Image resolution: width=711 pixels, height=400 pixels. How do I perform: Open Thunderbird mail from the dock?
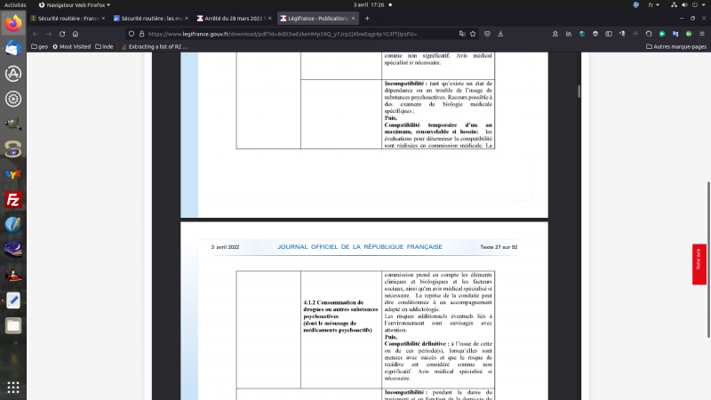(13, 50)
